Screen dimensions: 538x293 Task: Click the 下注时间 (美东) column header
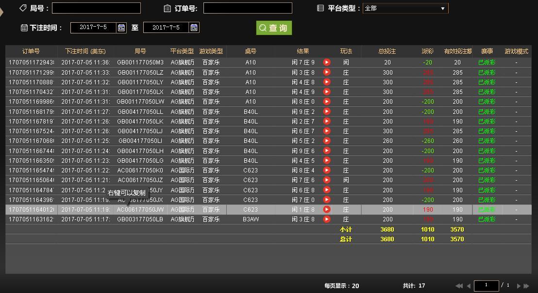click(85, 51)
